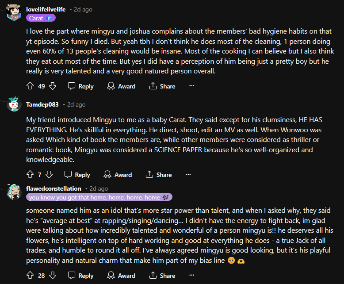Downvote Tamdep083's comment
Image resolution: width=344 pixels, height=284 pixels.
pos(49,174)
